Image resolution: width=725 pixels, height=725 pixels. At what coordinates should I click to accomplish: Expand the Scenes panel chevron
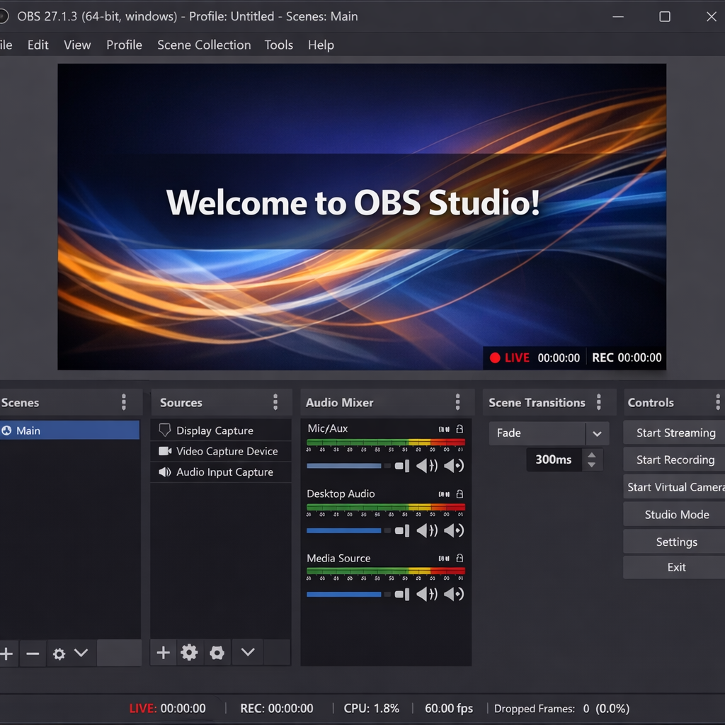coord(81,653)
